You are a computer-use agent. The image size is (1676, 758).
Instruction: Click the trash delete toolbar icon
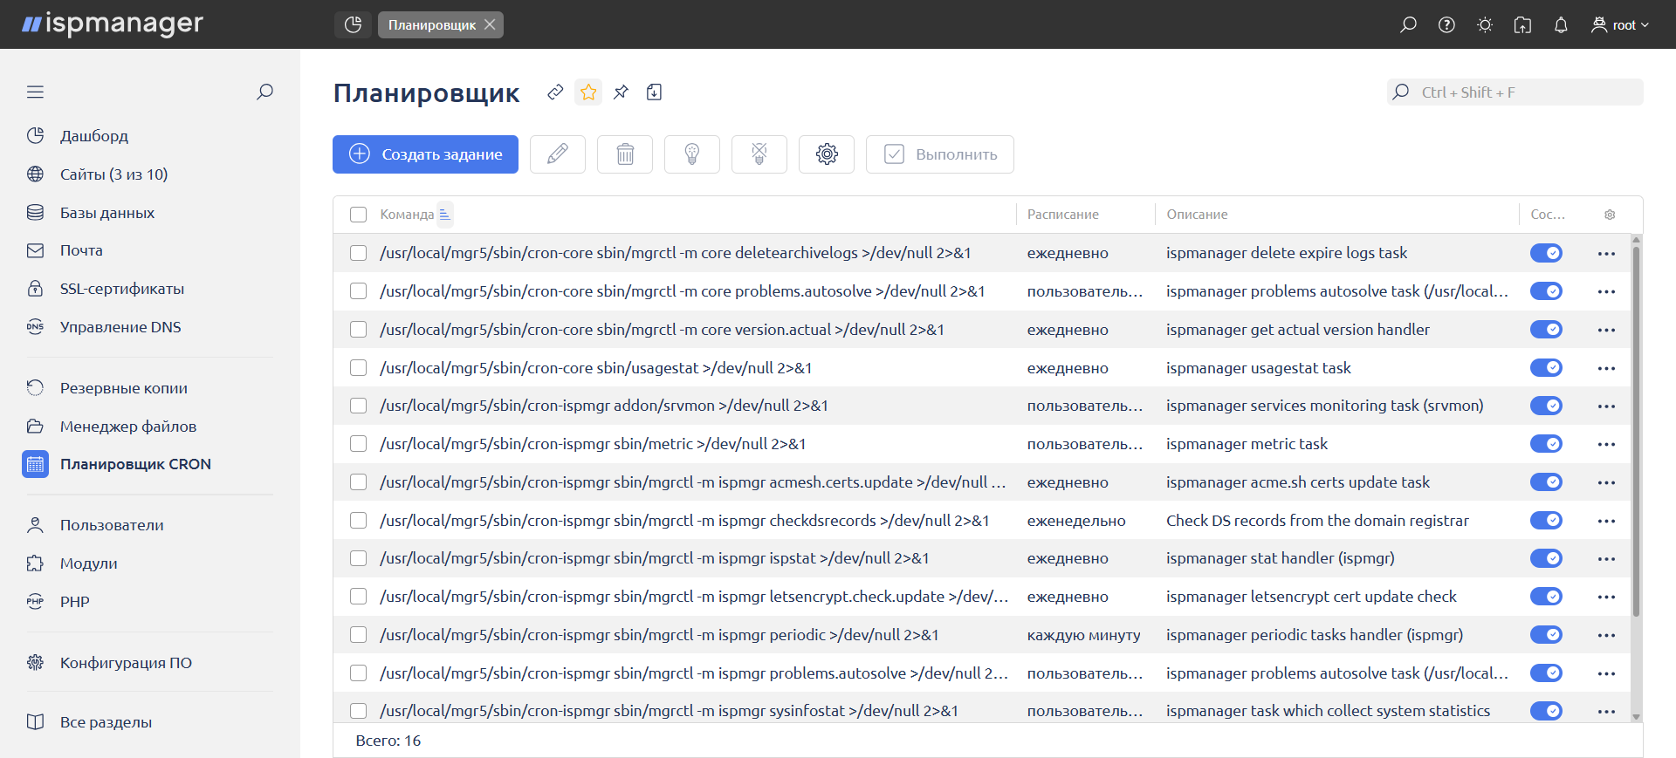pos(625,154)
